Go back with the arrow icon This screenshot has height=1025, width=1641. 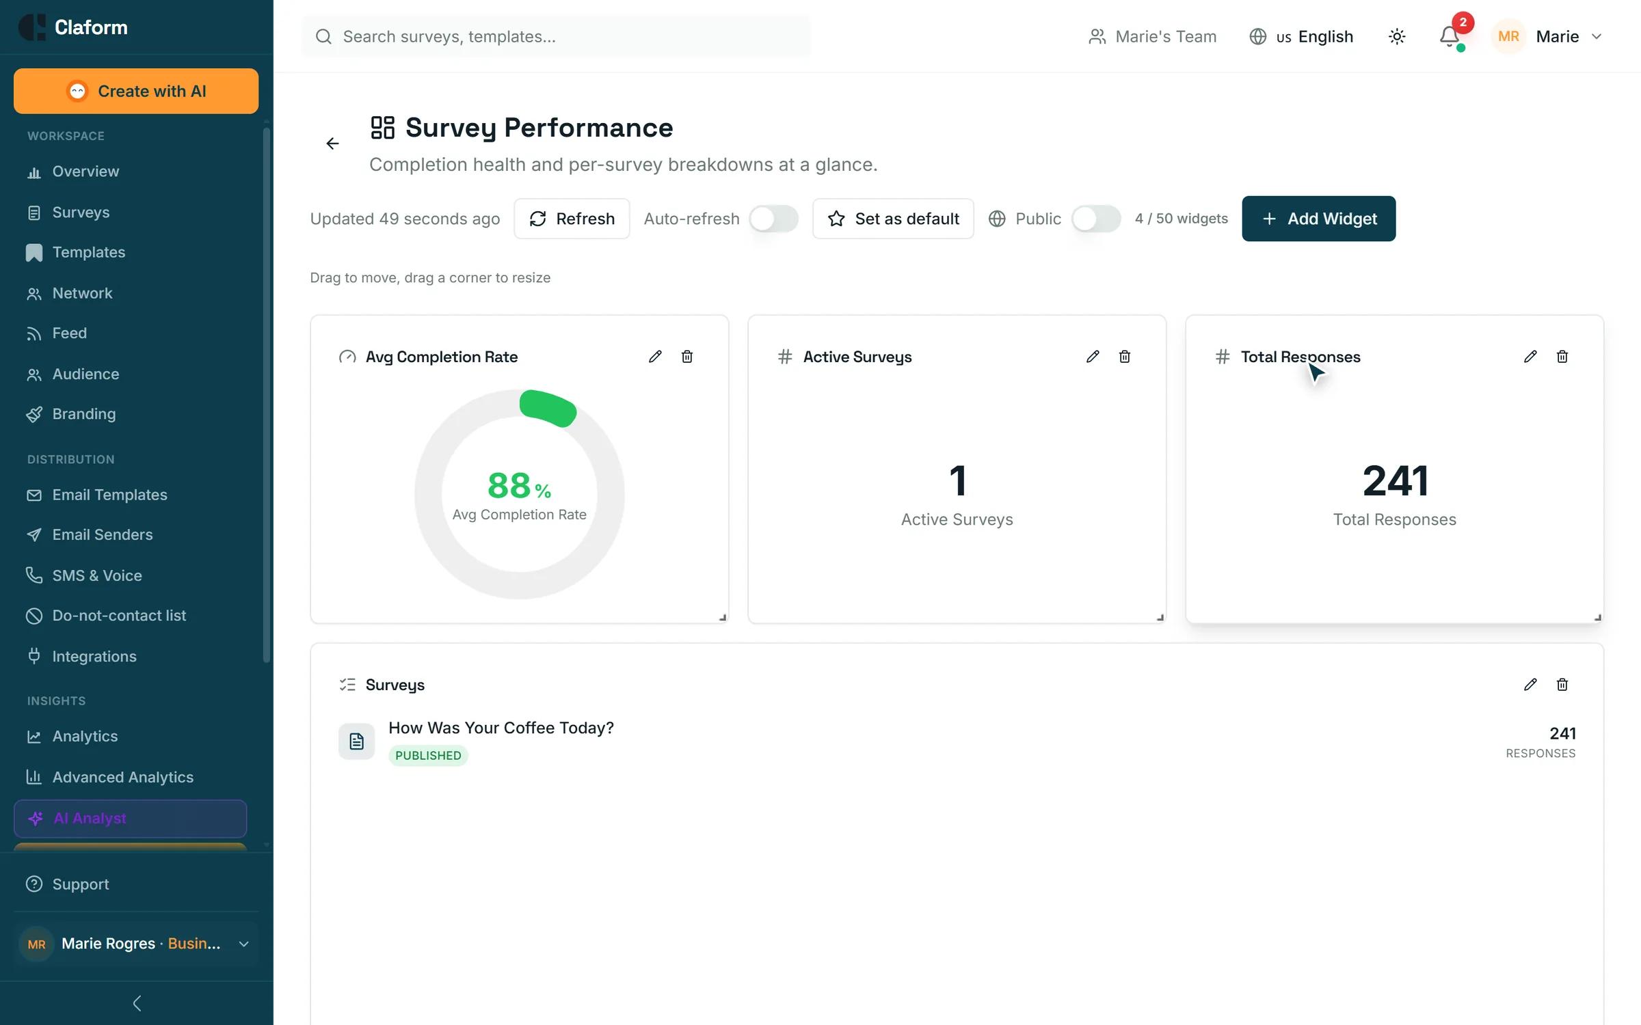click(x=332, y=143)
